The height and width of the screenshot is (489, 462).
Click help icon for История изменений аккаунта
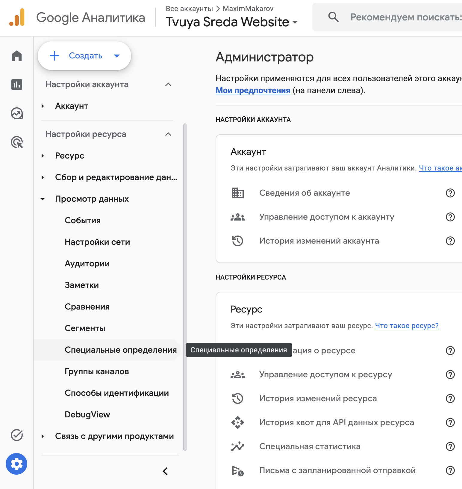click(450, 241)
